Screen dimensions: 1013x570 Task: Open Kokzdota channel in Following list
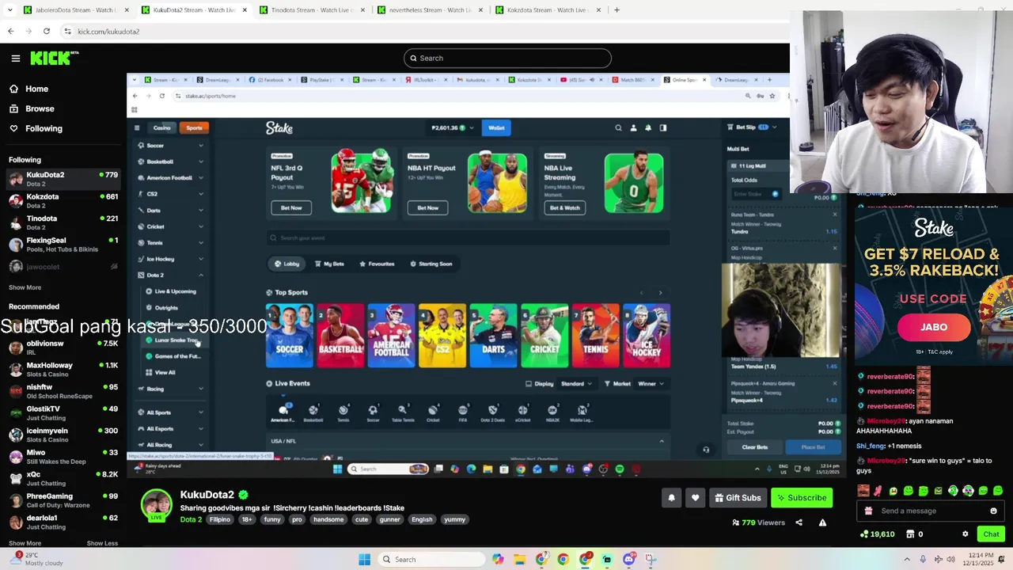[63, 200]
